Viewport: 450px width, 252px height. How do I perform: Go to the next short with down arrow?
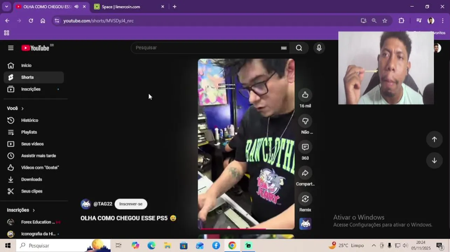(x=434, y=160)
